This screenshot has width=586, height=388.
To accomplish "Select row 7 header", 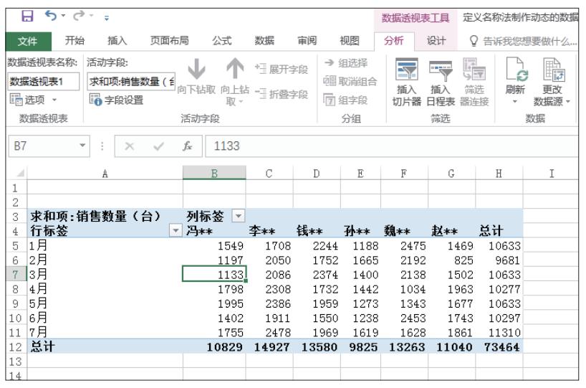I will 15,274.
